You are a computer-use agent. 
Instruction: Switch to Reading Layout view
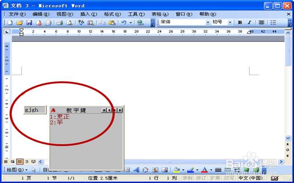(33, 161)
